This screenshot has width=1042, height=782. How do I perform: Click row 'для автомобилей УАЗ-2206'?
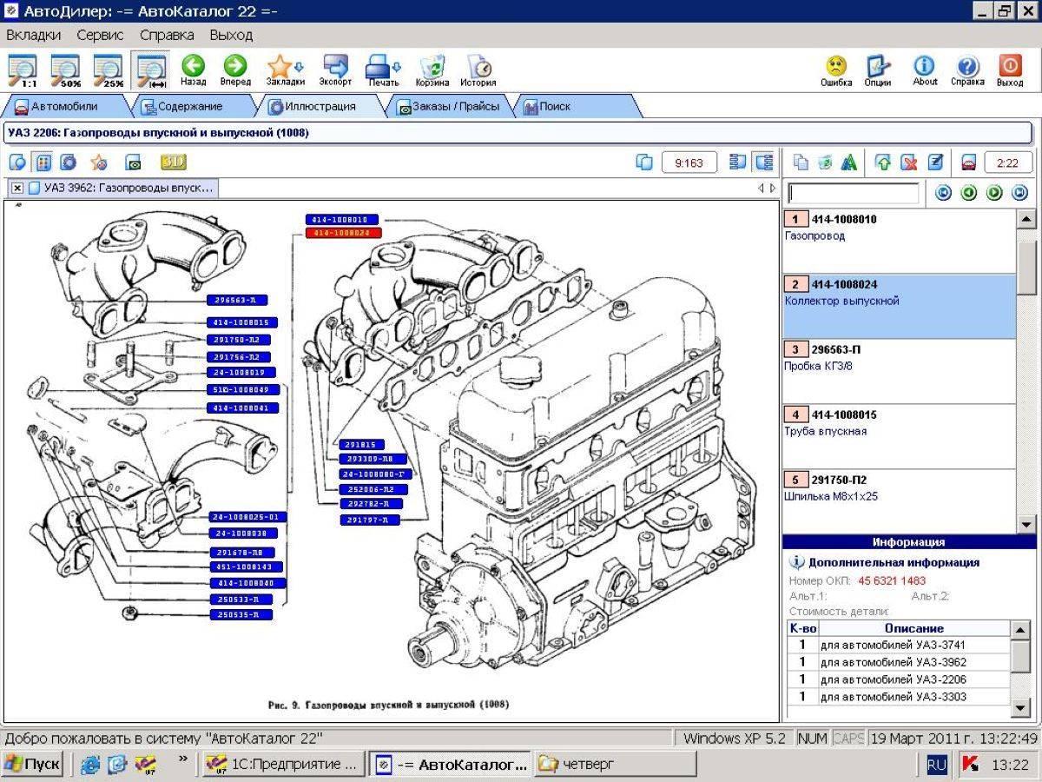point(899,679)
